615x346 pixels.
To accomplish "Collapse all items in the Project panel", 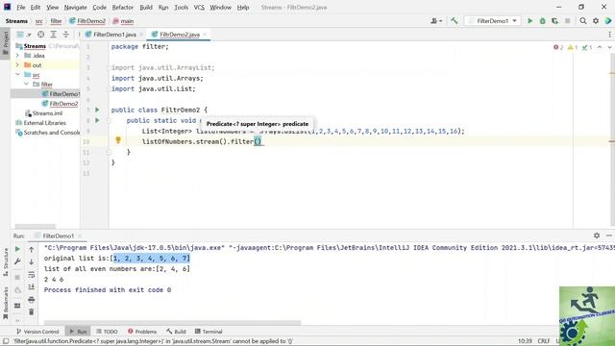I will tap(66, 35).
